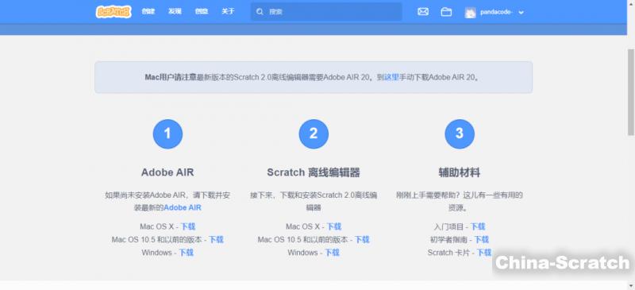This screenshot has width=635, height=290.
Task: Open the 发现 menu item in the navbar
Action: (x=175, y=11)
